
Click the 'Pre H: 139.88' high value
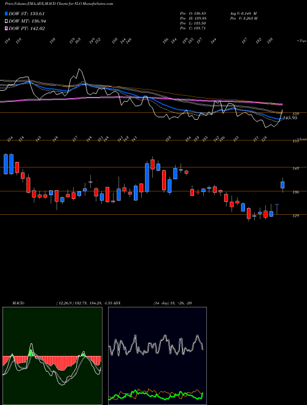(x=193, y=18)
